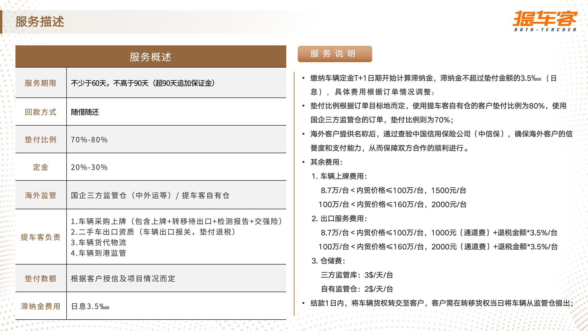Click the line 2.二手车出口资质

(x=153, y=232)
